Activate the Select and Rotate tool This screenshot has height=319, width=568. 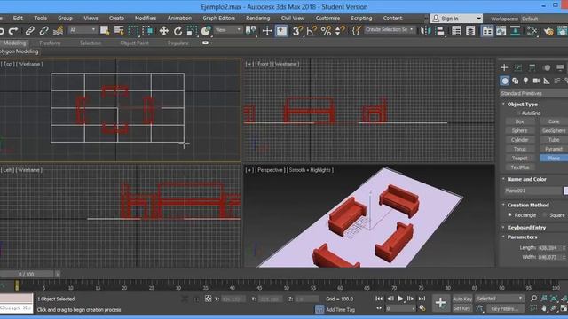click(177, 31)
